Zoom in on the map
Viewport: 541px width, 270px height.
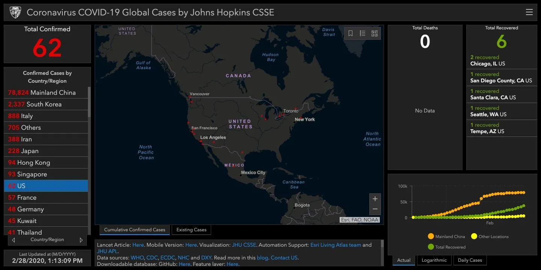(x=375, y=199)
